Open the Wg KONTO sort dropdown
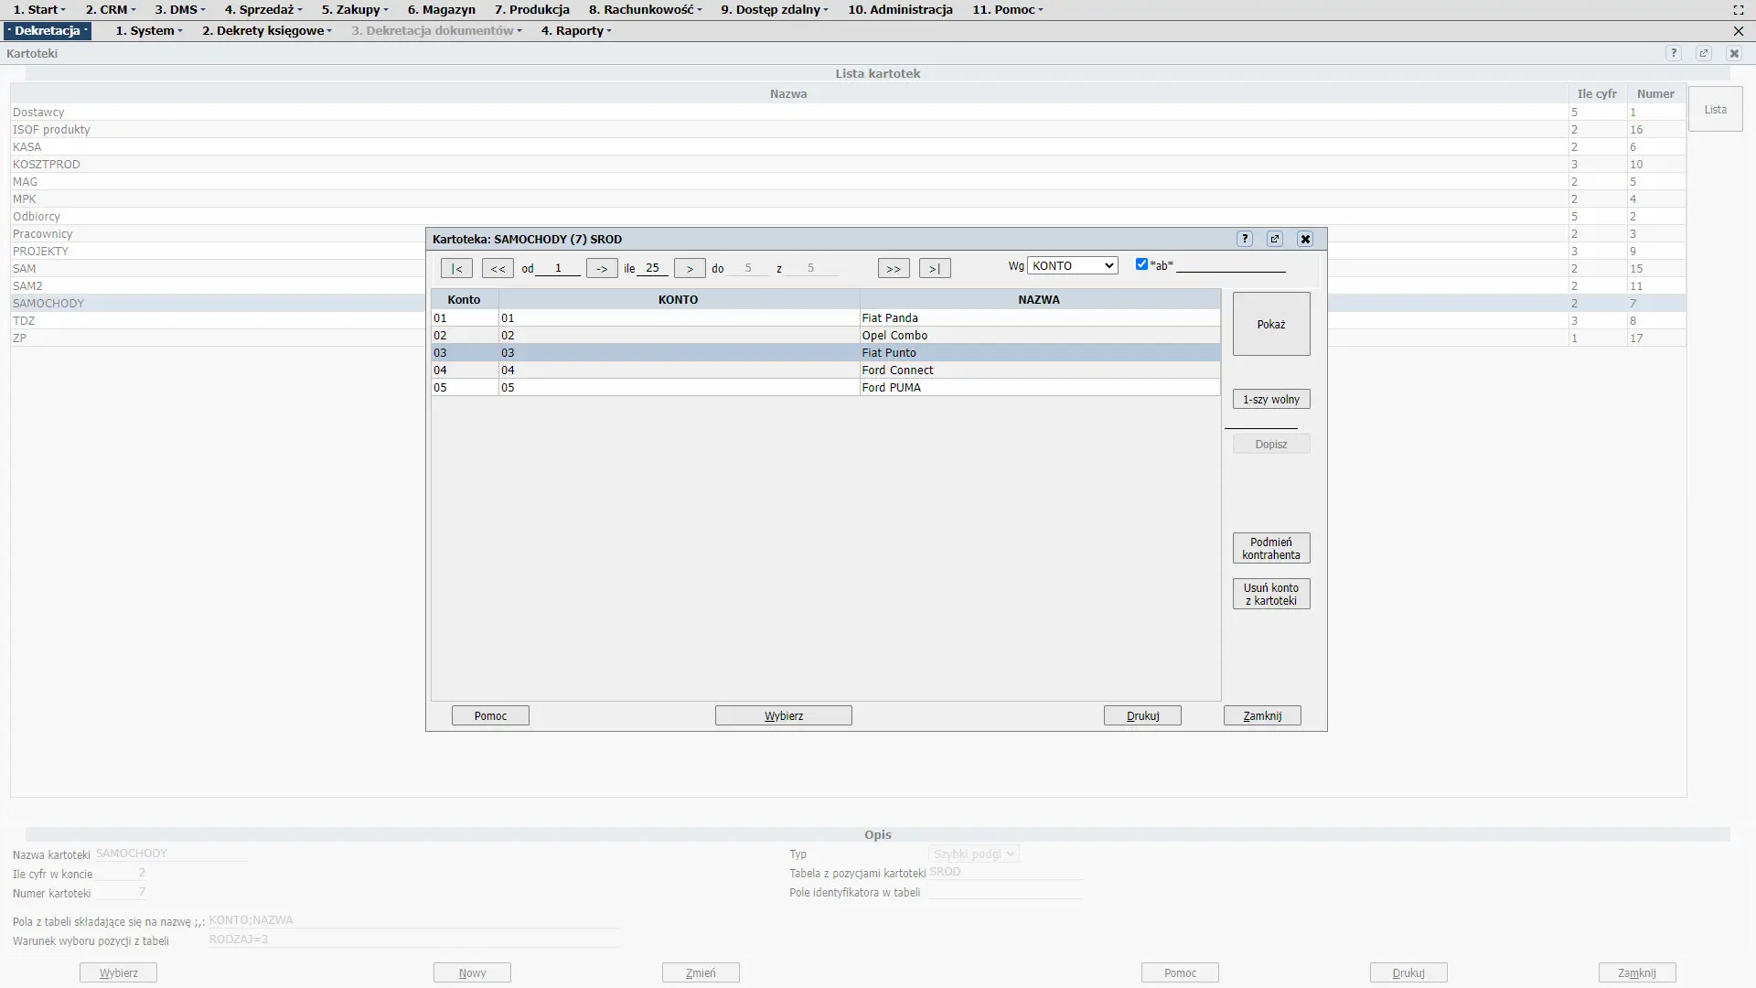This screenshot has width=1756, height=988. tap(1073, 265)
